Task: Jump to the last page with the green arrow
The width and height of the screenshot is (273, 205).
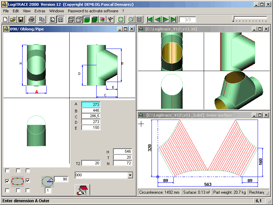Action: coord(173,19)
